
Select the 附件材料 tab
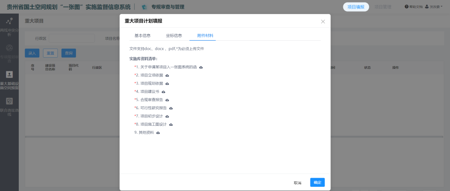(205, 36)
